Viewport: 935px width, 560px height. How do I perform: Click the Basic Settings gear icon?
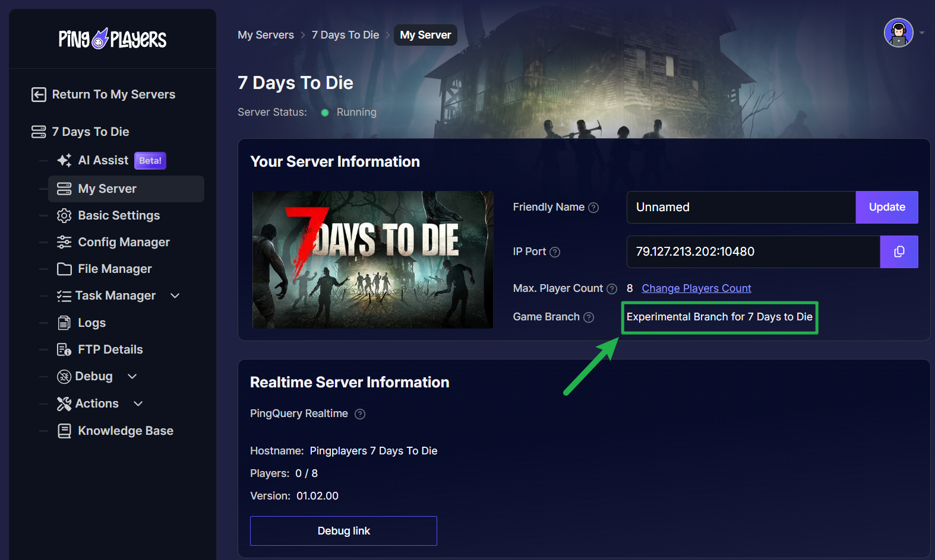pos(64,215)
